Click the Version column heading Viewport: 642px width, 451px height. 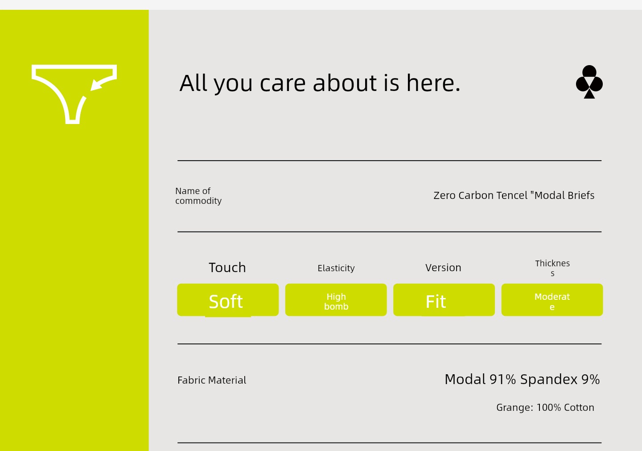(x=443, y=268)
